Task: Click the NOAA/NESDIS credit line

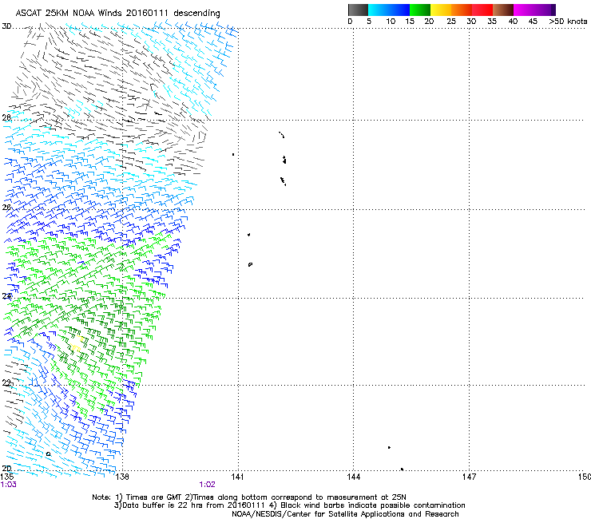Action: (345, 514)
